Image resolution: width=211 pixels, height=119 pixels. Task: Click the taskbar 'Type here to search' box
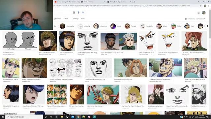24,117
